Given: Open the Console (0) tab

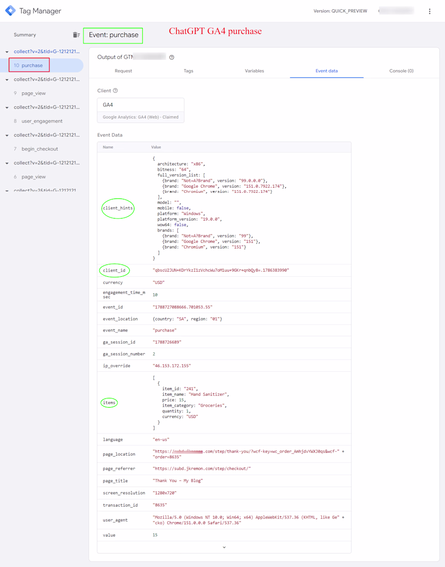Looking at the screenshot, I should point(401,71).
